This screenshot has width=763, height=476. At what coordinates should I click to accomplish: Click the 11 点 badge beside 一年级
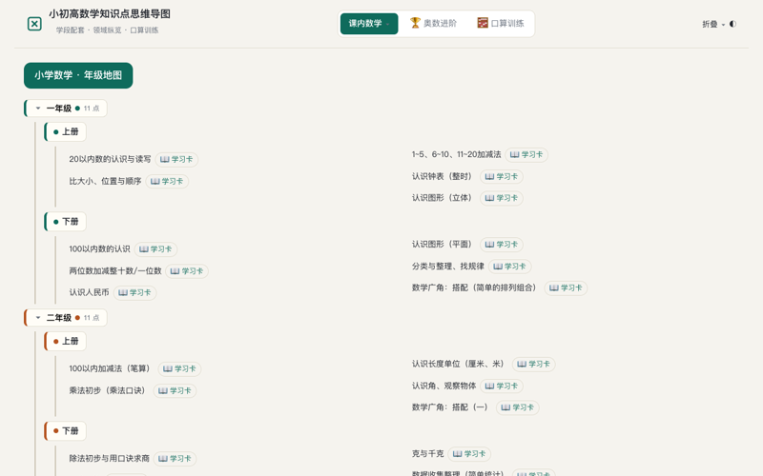coord(92,109)
